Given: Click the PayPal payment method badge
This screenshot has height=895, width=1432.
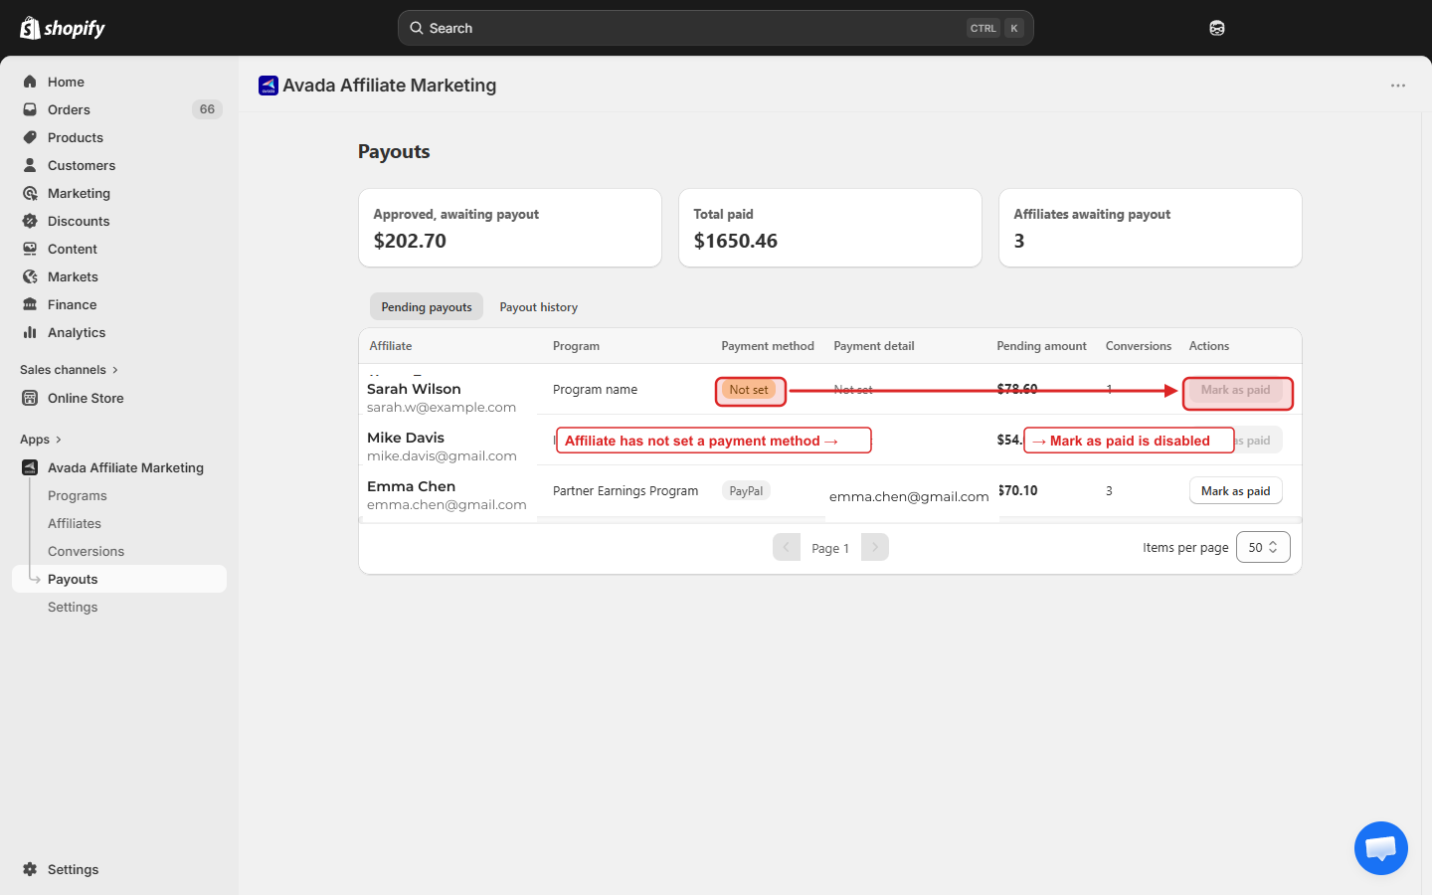Looking at the screenshot, I should coord(746,490).
